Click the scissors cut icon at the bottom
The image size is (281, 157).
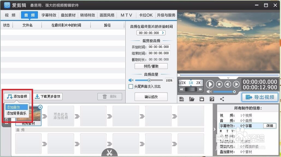pos(109,153)
